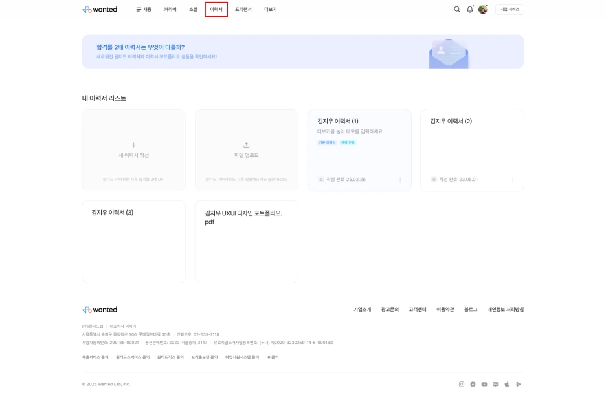606x395 pixels.
Task: Open the 이용약관 footer link
Action: [x=445, y=310]
